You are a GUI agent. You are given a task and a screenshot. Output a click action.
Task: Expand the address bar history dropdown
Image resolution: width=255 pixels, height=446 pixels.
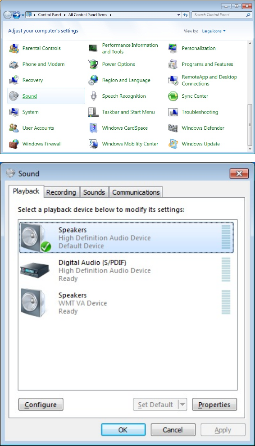coord(178,15)
